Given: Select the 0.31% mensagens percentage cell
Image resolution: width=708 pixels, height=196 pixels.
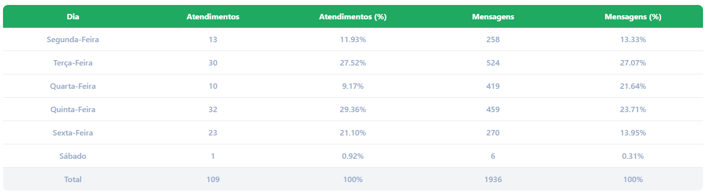Looking at the screenshot, I should tap(633, 156).
